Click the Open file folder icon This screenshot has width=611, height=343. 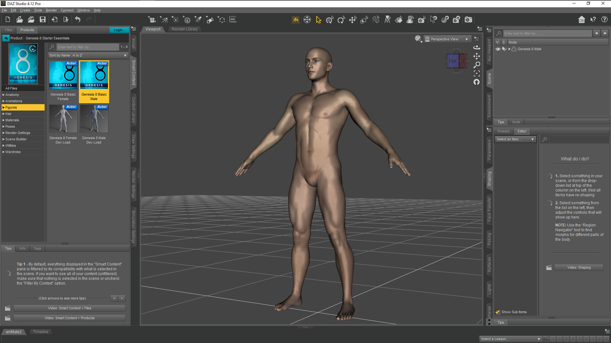19,19
